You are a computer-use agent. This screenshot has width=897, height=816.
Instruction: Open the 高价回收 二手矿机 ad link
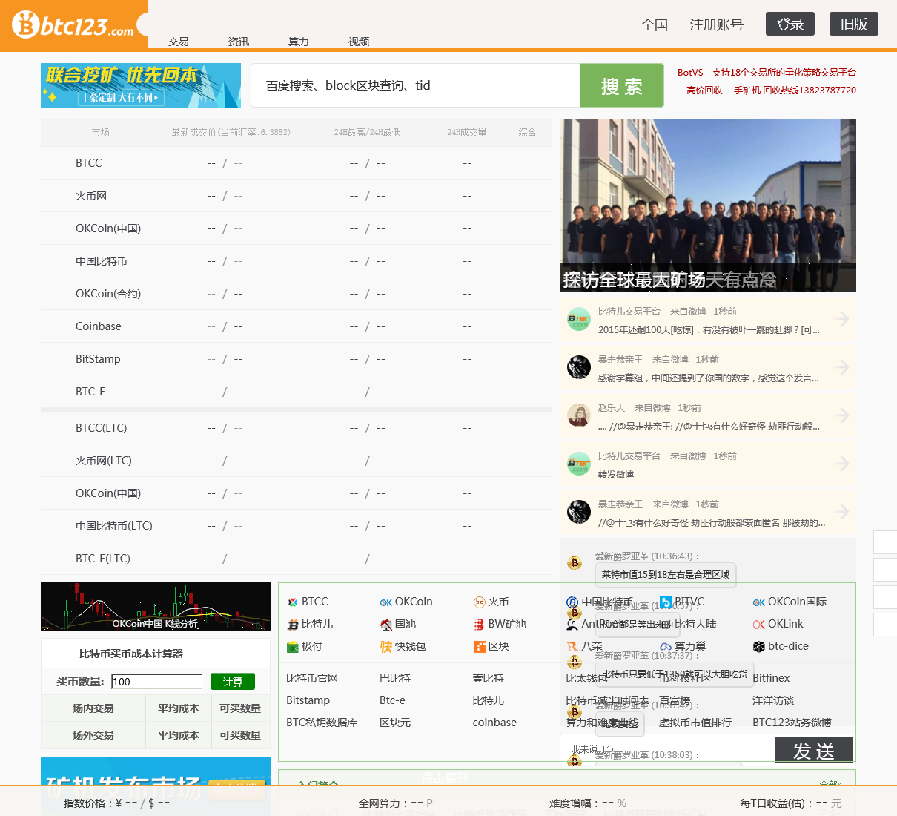[771, 90]
